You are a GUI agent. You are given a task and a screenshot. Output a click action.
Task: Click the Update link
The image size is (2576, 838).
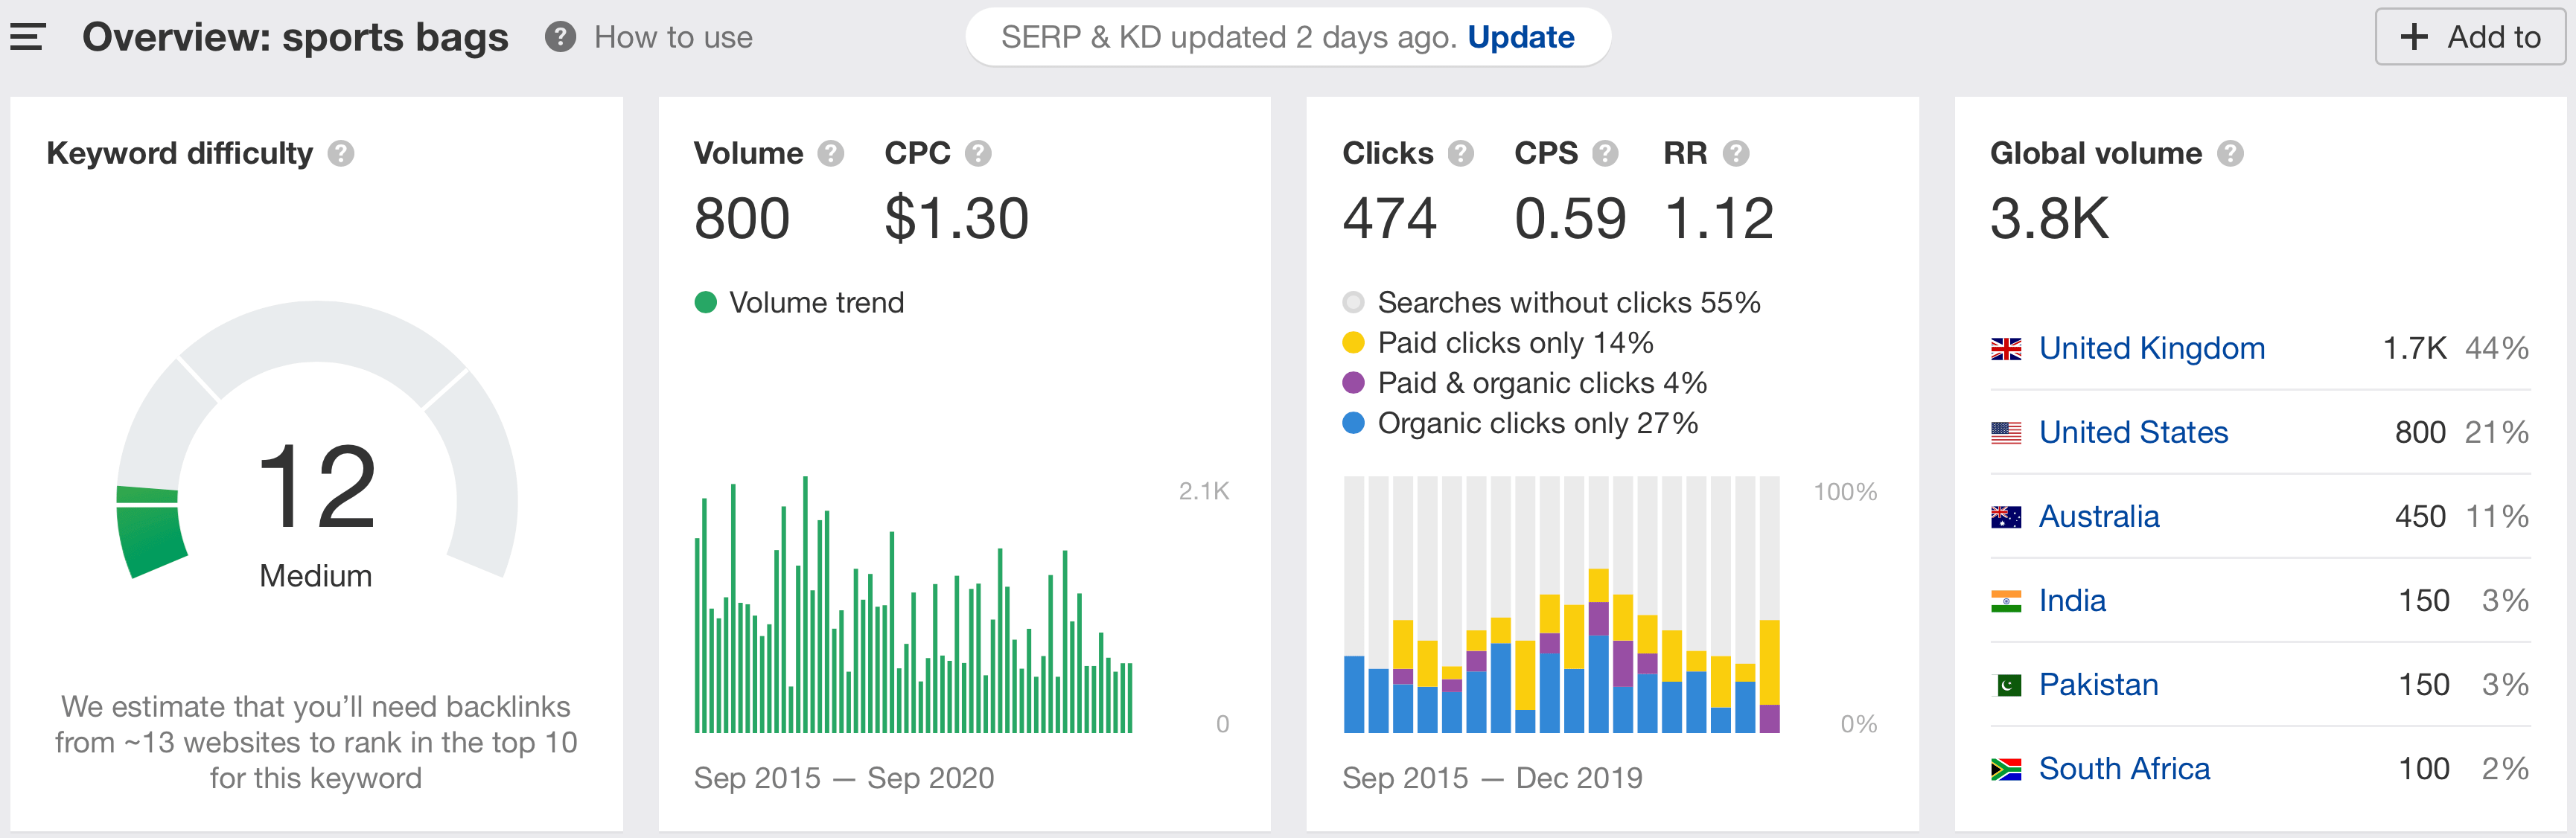(x=1520, y=37)
